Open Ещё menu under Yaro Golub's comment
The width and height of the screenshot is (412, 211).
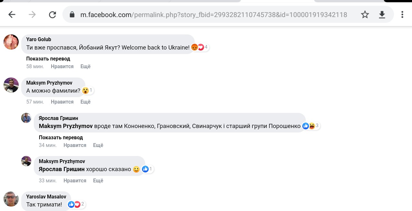pyautogui.click(x=85, y=66)
